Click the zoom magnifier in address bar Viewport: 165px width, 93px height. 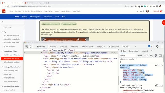click(126, 6)
